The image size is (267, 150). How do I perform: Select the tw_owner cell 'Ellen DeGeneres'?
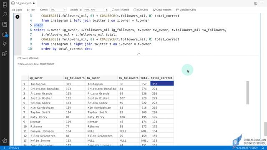(102, 136)
